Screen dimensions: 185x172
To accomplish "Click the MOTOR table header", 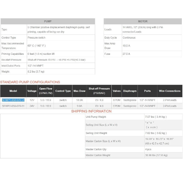I will pos(143,21).
